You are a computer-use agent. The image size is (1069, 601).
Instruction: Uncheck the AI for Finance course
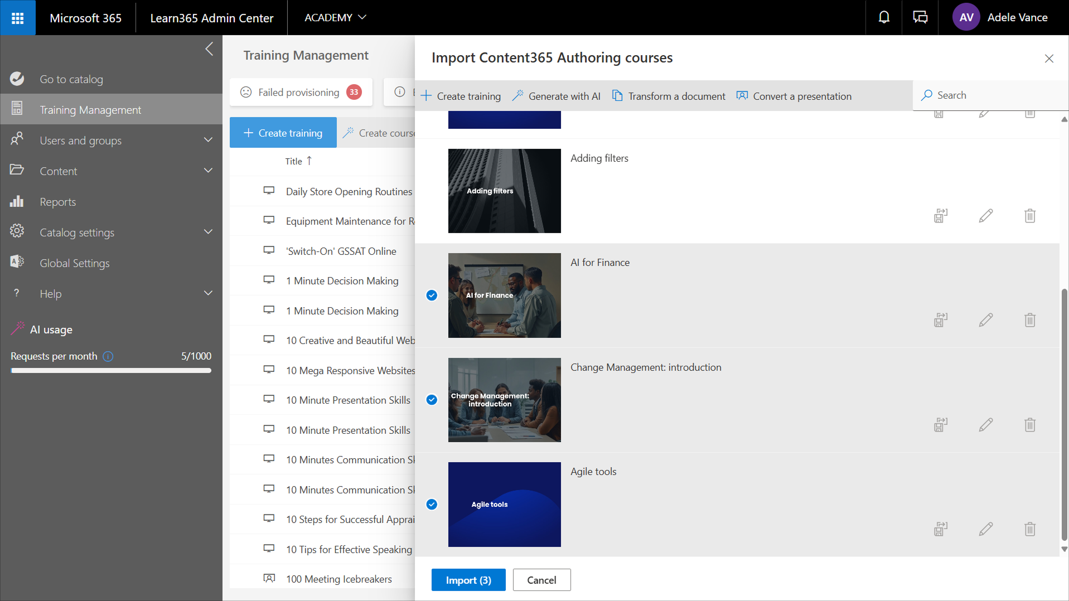(432, 295)
